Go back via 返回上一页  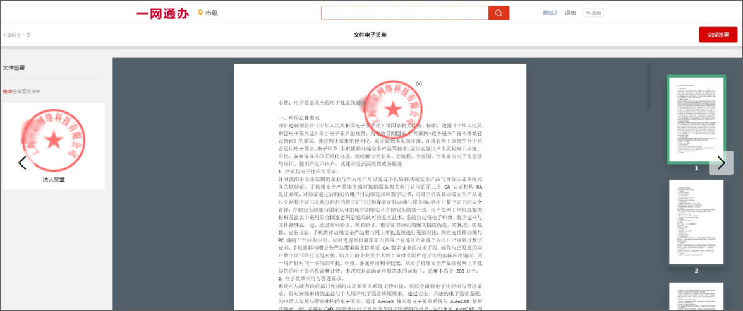(17, 35)
